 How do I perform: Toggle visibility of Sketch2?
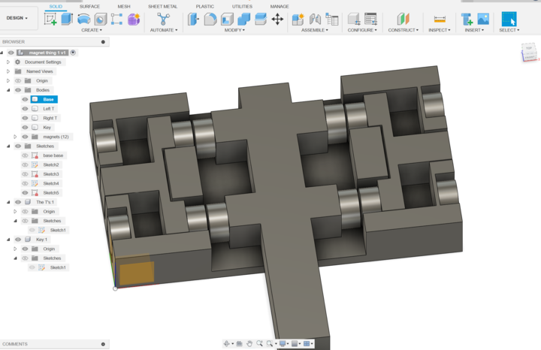[25, 164]
